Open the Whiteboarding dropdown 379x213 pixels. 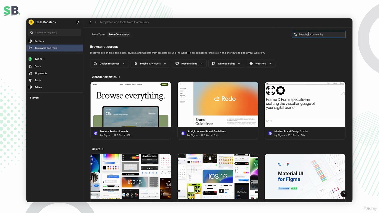226,64
